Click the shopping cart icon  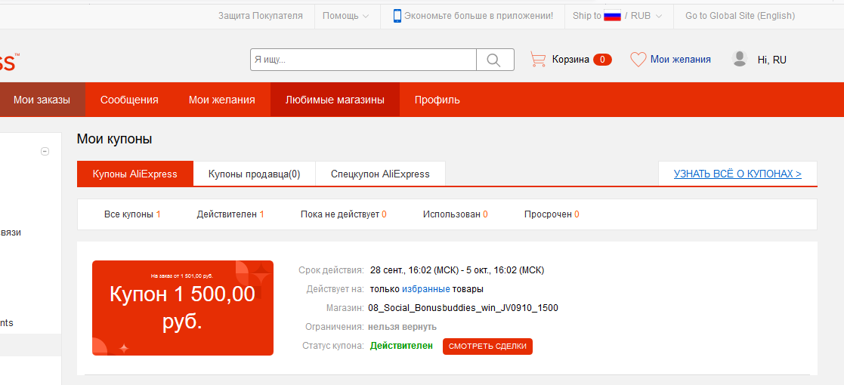(538, 59)
